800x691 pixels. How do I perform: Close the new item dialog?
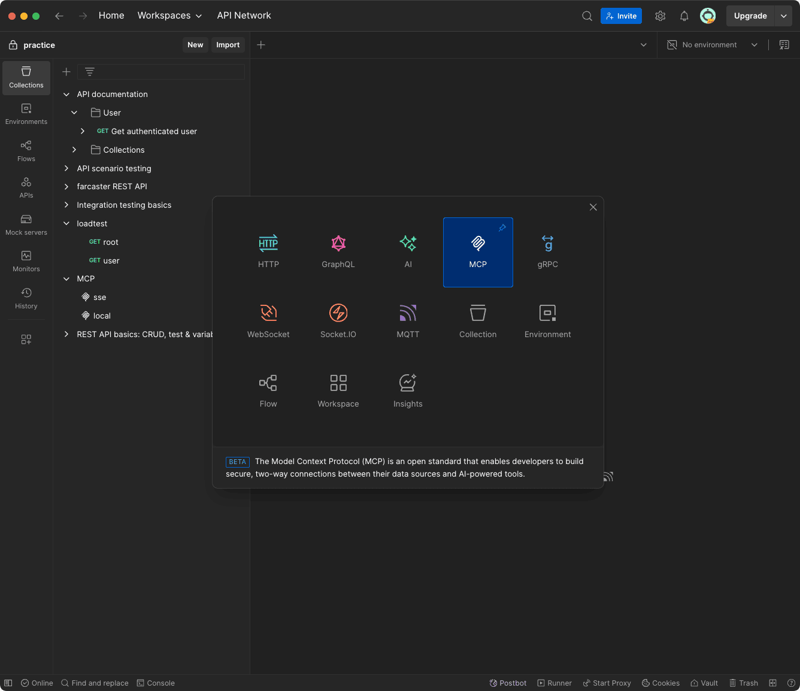point(593,207)
